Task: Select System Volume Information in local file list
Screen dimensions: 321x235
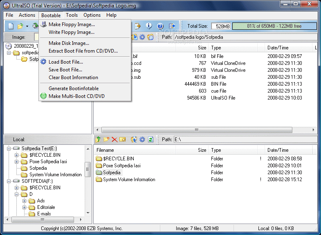Action: point(129,180)
